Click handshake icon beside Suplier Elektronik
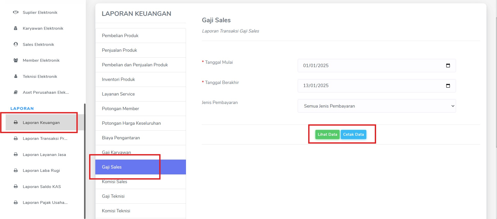The width and height of the screenshot is (497, 219). click(x=16, y=12)
